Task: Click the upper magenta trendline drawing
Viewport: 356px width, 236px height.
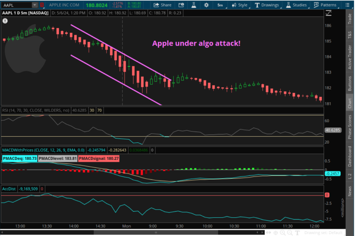Action: [x=121, y=53]
